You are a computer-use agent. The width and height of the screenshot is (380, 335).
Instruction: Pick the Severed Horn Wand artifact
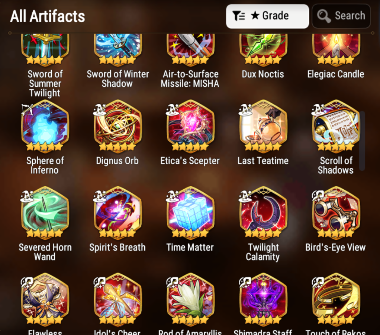45,213
